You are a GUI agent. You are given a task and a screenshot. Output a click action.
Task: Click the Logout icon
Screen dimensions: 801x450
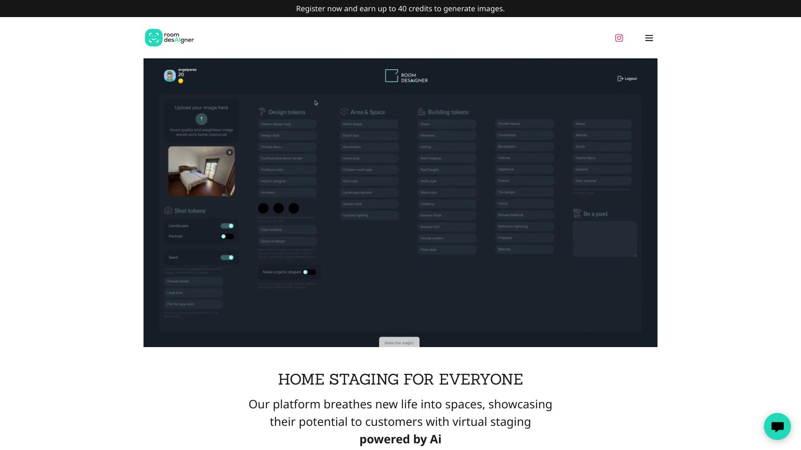[x=620, y=78]
